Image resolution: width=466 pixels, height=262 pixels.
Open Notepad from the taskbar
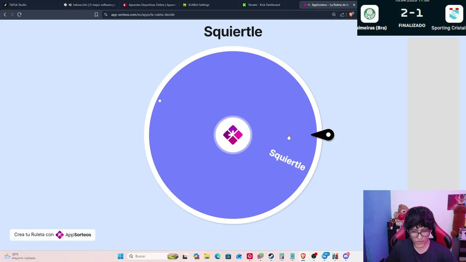[292, 257]
